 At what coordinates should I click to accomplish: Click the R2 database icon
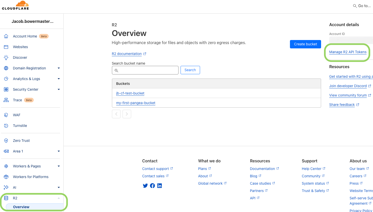[x=6, y=198]
